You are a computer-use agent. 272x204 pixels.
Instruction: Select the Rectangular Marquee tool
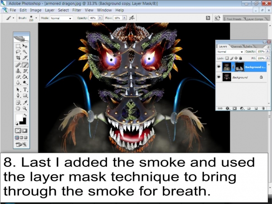pos(18,46)
